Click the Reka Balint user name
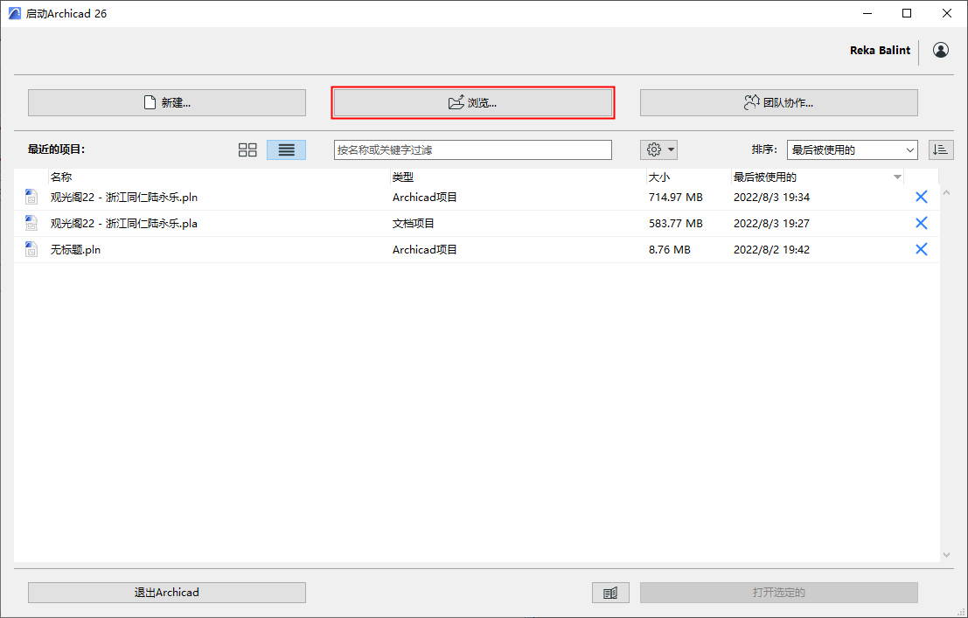The width and height of the screenshot is (968, 618). 880,51
